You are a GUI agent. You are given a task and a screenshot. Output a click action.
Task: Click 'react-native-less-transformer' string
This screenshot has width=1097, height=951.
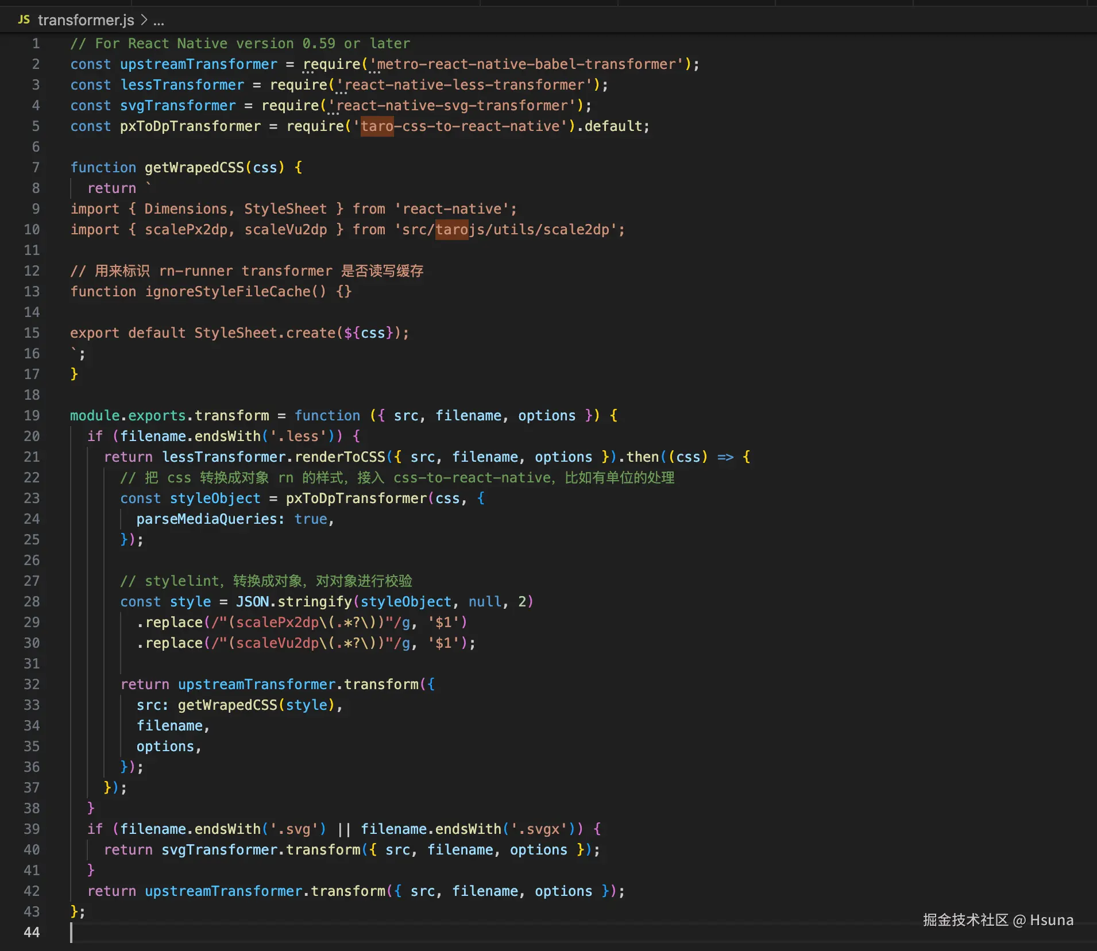[464, 85]
